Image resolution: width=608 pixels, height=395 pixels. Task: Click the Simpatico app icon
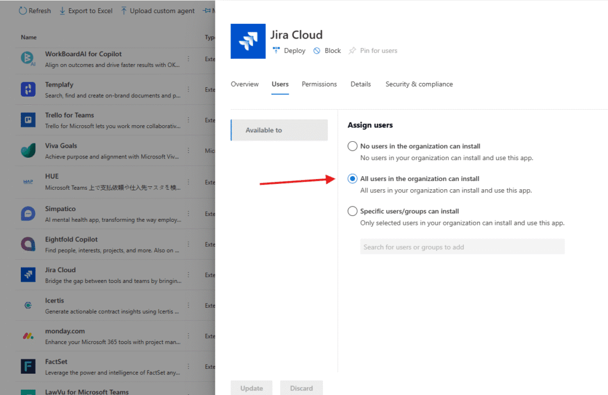pyautogui.click(x=28, y=214)
